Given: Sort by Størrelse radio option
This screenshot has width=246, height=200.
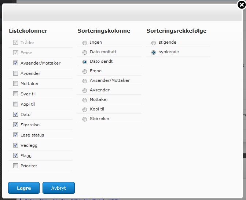Looking at the screenshot, I should 85,119.
